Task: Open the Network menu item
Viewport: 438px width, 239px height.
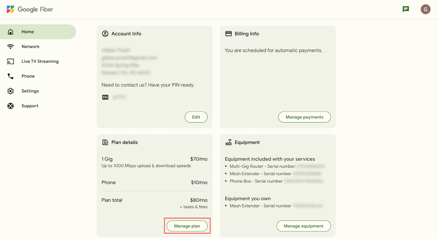Action: 30,46
